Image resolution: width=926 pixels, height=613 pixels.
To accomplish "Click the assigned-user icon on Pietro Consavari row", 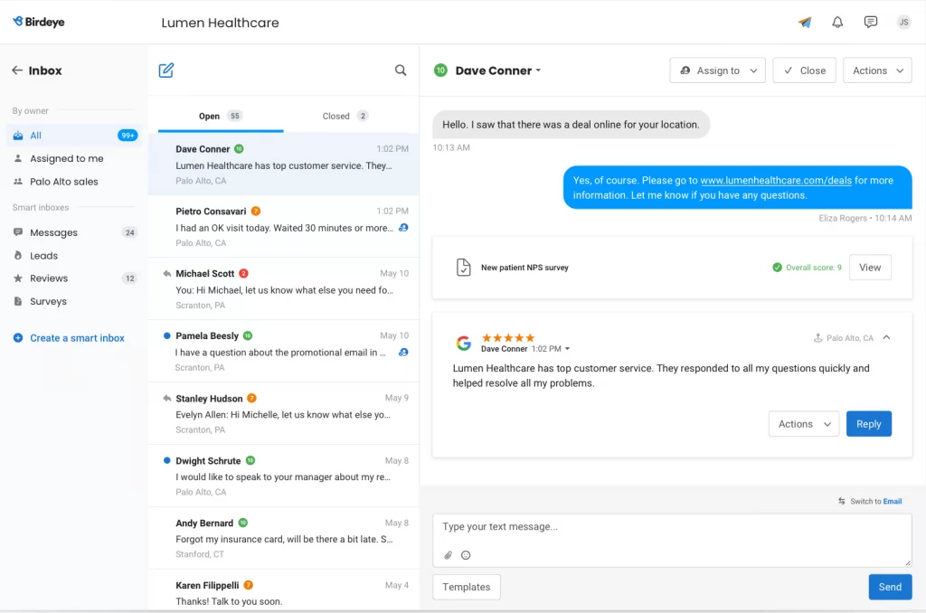I will coord(403,228).
